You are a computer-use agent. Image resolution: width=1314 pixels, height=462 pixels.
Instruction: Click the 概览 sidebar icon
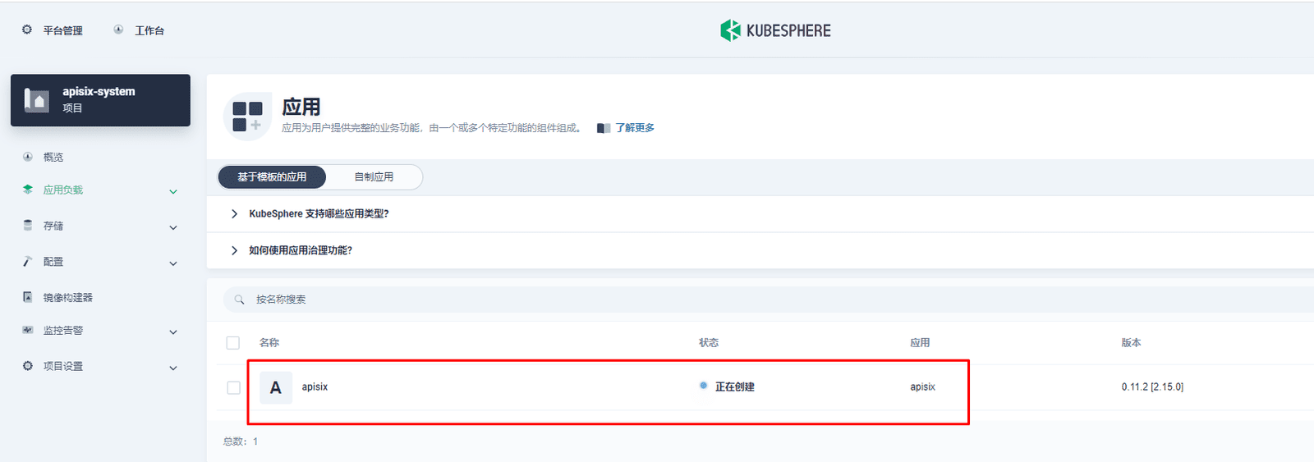tap(28, 157)
